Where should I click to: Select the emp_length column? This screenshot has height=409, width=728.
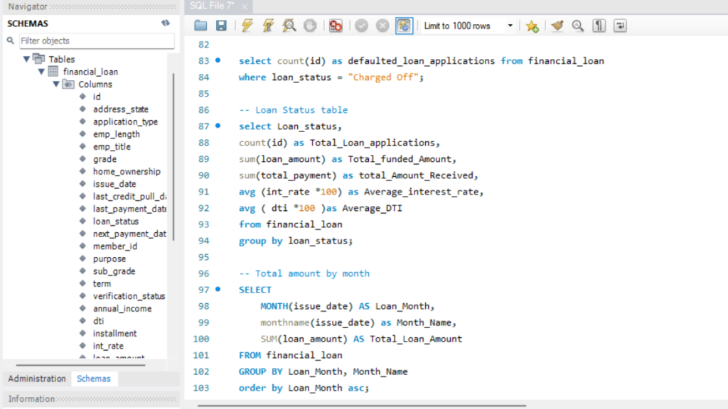coord(116,134)
